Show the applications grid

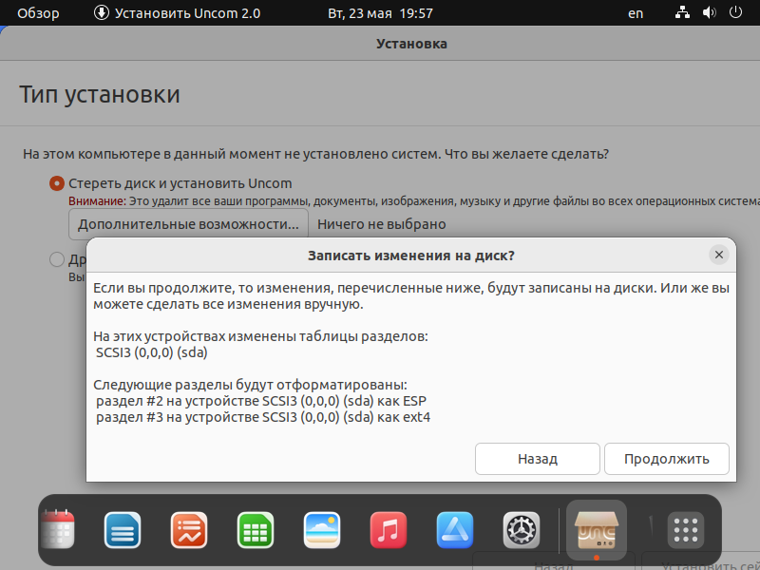pos(685,530)
